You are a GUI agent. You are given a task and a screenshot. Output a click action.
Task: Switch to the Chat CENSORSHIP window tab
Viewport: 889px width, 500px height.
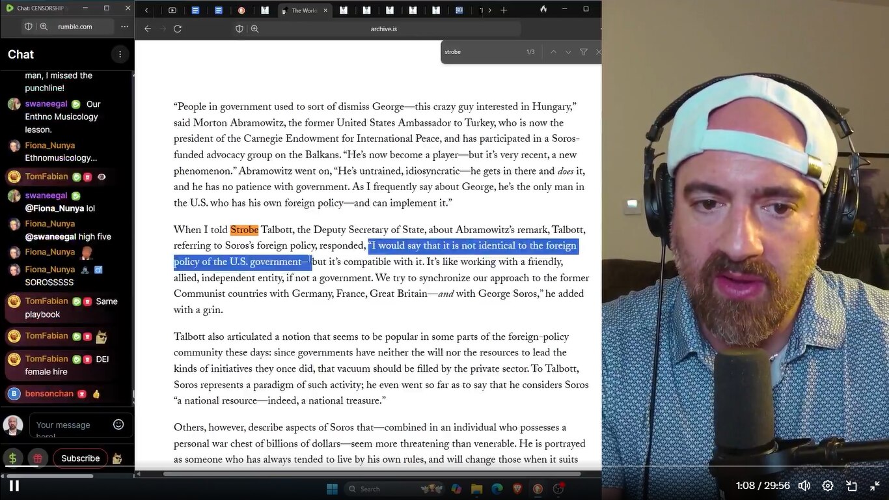point(39,8)
